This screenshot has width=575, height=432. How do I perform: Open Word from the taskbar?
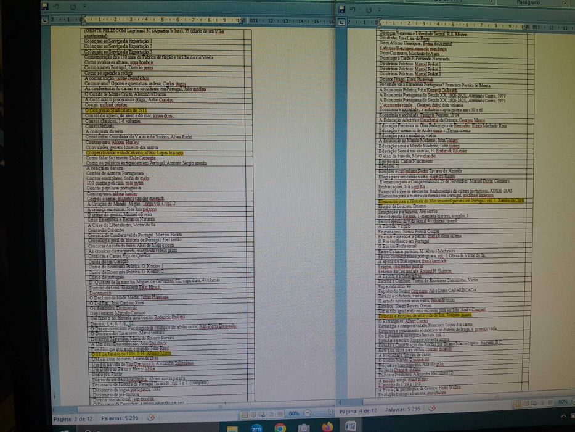[x=351, y=426]
